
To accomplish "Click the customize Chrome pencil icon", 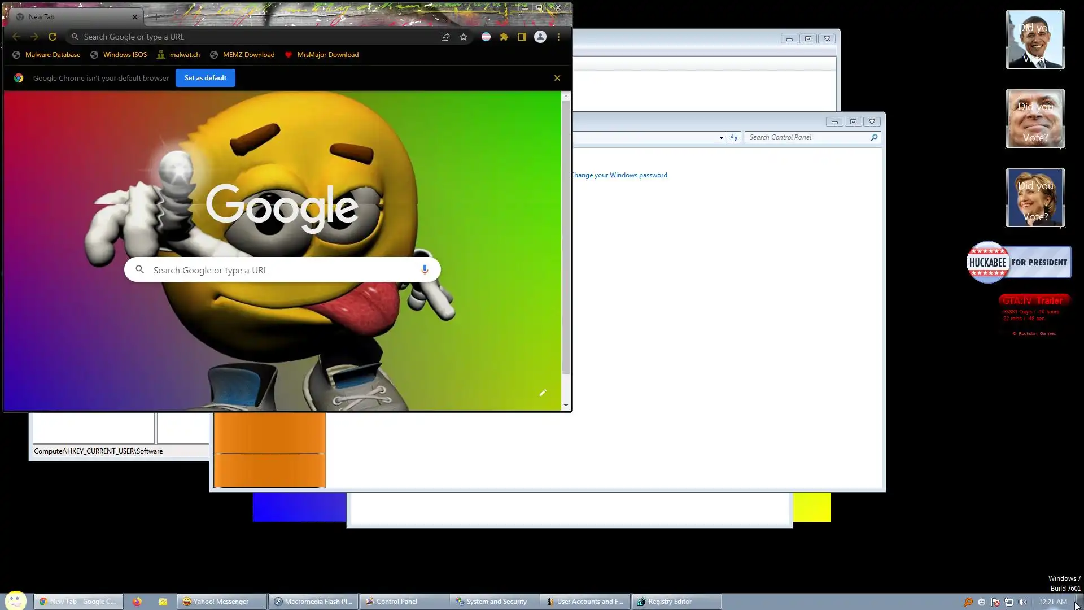I will click(x=543, y=393).
